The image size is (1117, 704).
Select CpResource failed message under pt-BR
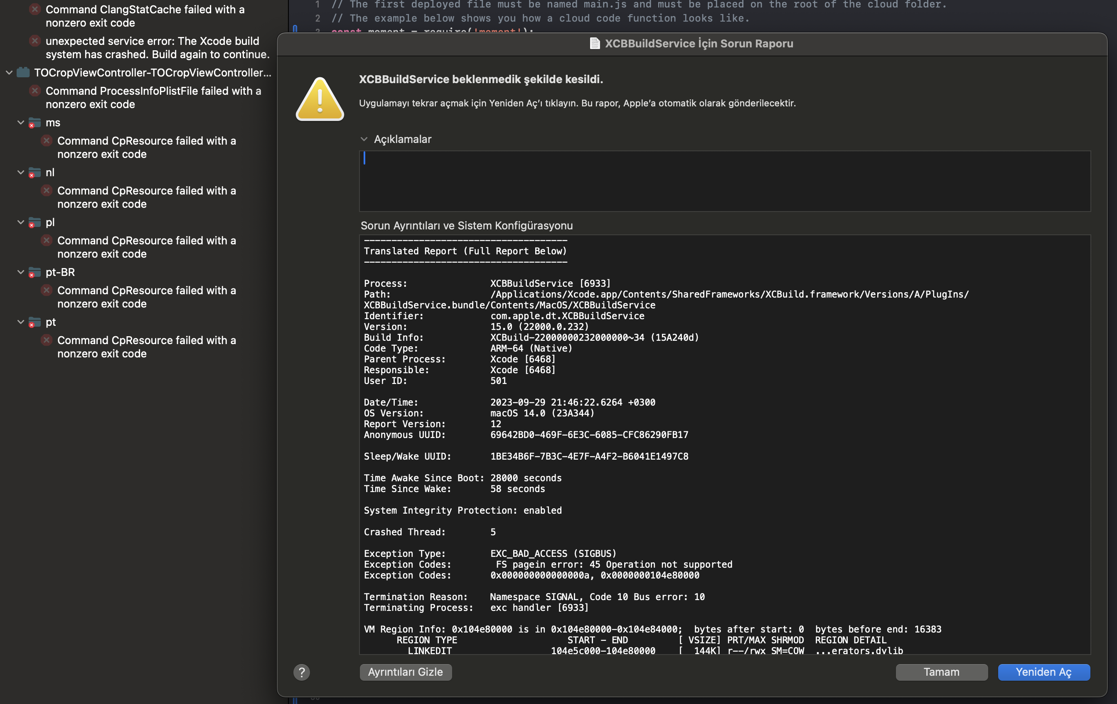click(x=147, y=297)
